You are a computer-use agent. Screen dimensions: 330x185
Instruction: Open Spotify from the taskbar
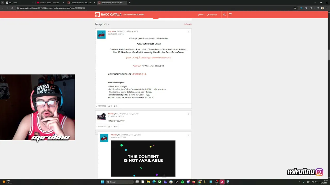[x=182, y=182]
